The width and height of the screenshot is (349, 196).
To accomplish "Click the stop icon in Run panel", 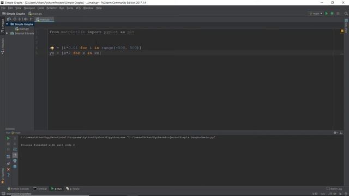I will [8, 144].
